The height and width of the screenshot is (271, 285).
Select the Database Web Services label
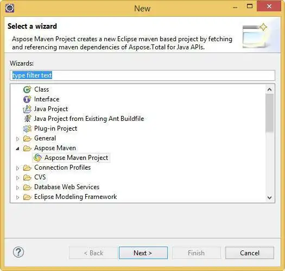click(x=67, y=187)
